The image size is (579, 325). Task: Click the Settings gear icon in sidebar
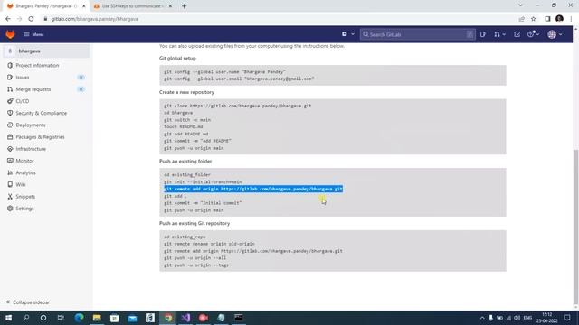pos(10,209)
